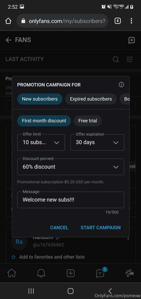Tap the info icon in promotion dialog
This screenshot has width=141, height=299.
coord(121,85)
